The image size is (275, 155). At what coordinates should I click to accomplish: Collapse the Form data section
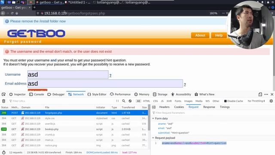(153, 118)
